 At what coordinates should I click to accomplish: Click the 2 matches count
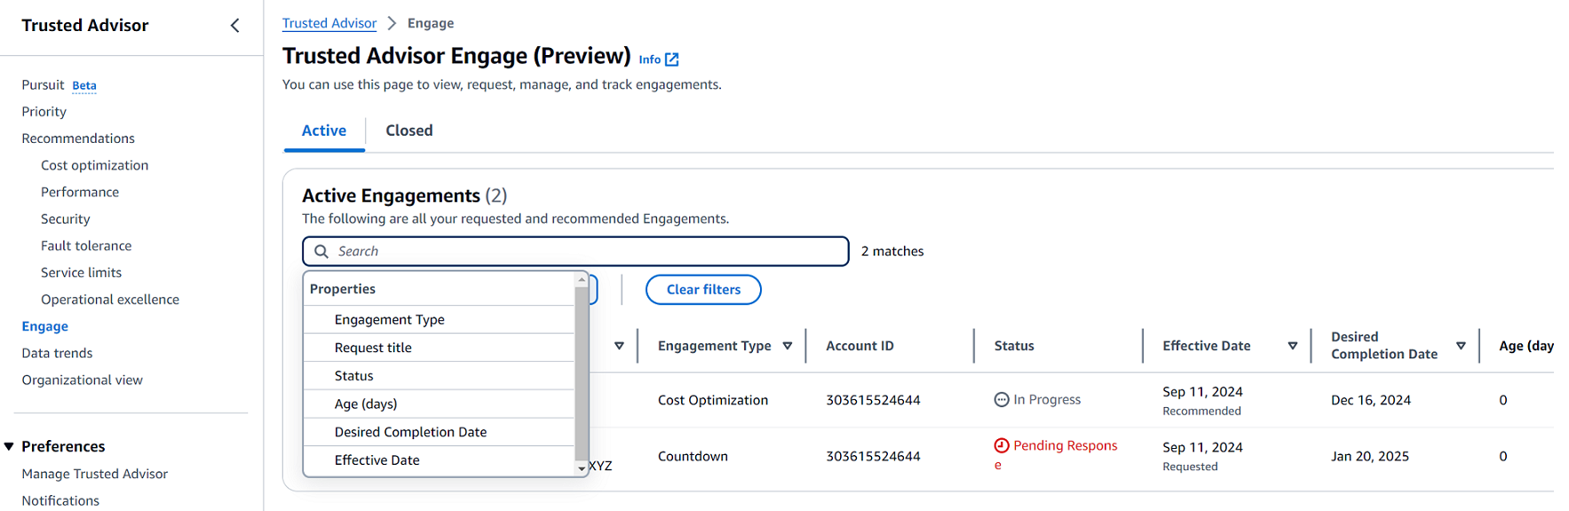(892, 251)
